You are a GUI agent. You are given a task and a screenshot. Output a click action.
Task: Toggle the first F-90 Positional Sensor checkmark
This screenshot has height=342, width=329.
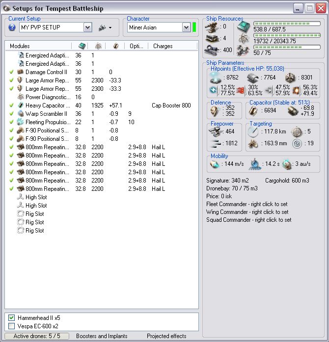click(x=11, y=130)
